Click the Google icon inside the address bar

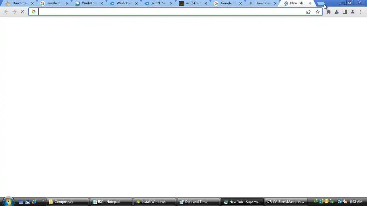34,12
